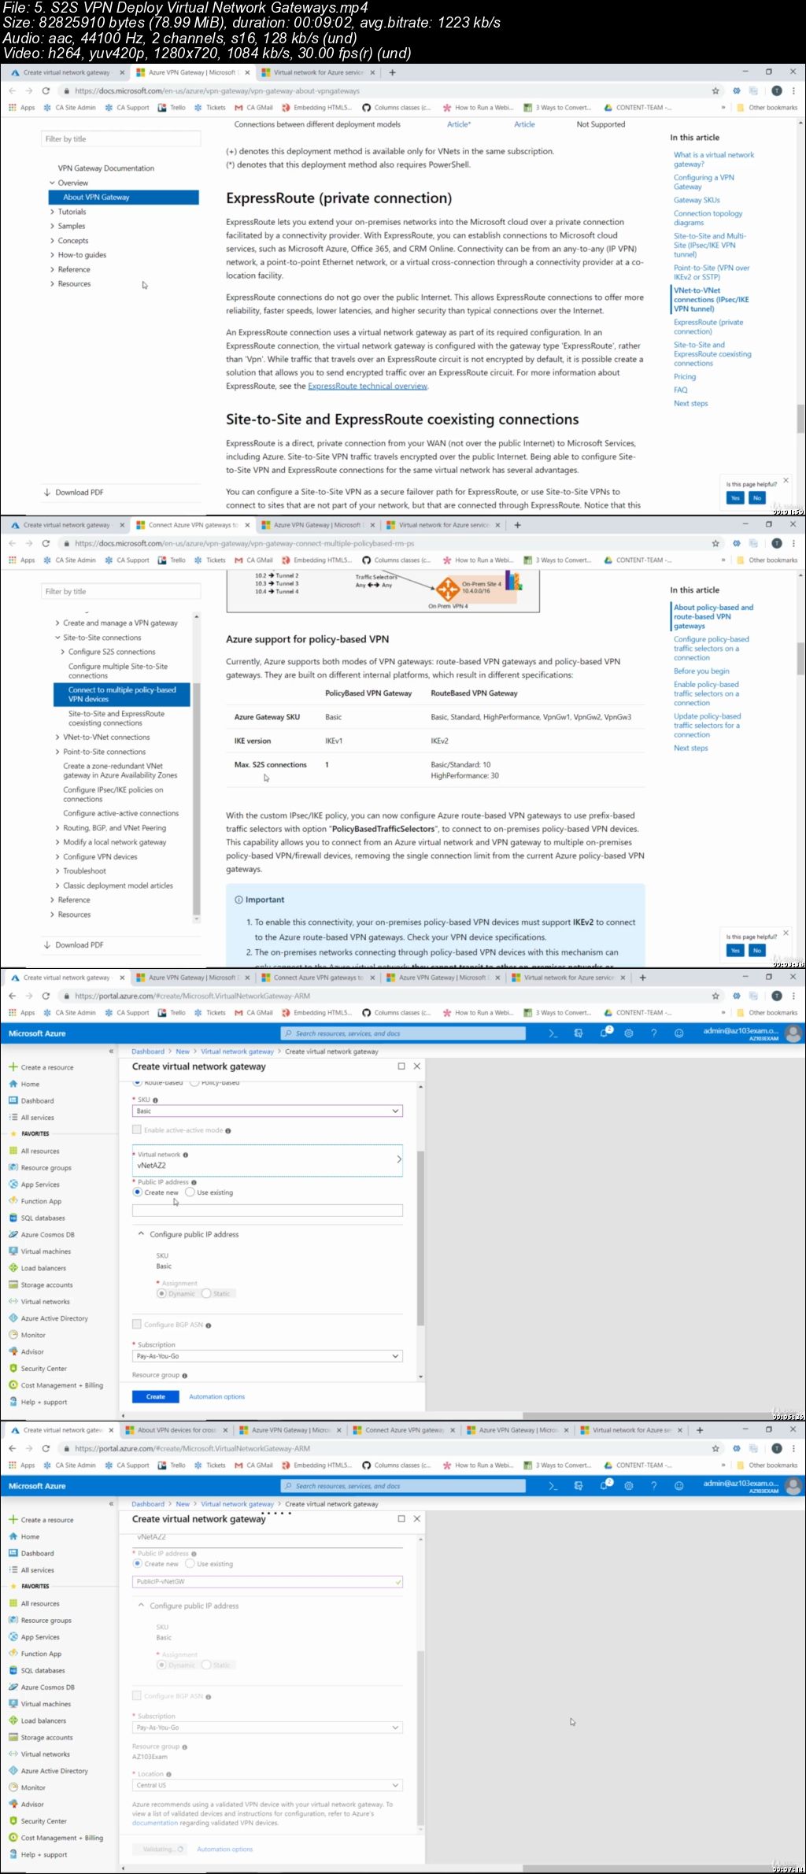The image size is (806, 1874).
Task: Tick Configure BGP ASN in Validating portal window
Action: point(137,1695)
